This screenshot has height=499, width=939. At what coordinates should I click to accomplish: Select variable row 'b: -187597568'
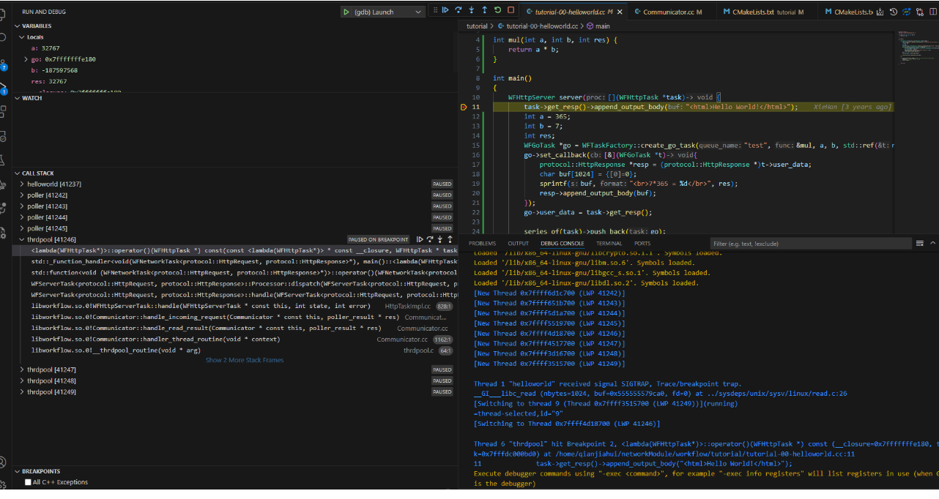(234, 70)
